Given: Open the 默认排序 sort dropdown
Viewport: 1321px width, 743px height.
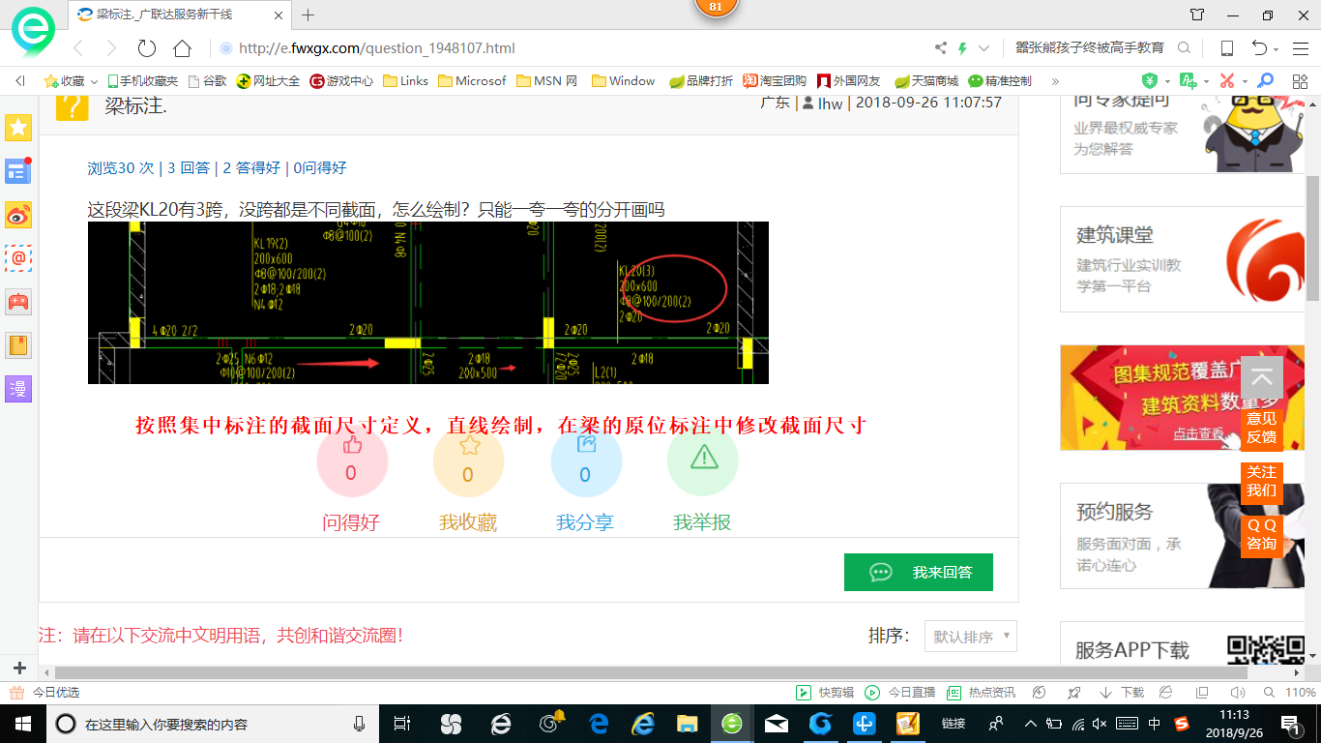Looking at the screenshot, I should 971,637.
